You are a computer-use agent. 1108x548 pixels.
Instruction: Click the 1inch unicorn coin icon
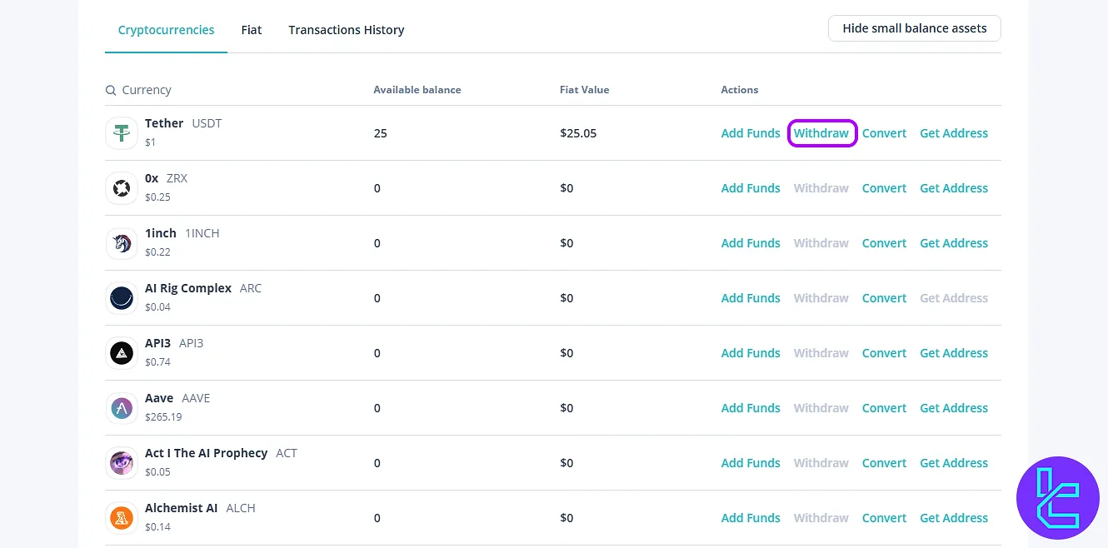122,243
